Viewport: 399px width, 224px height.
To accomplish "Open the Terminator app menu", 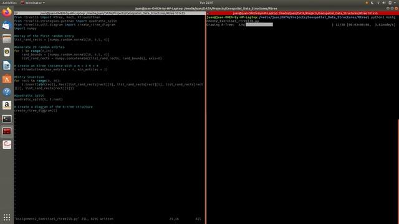I will click(x=33, y=2).
